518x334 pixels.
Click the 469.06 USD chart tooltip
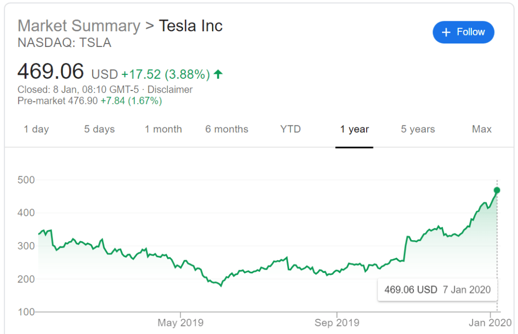437,290
